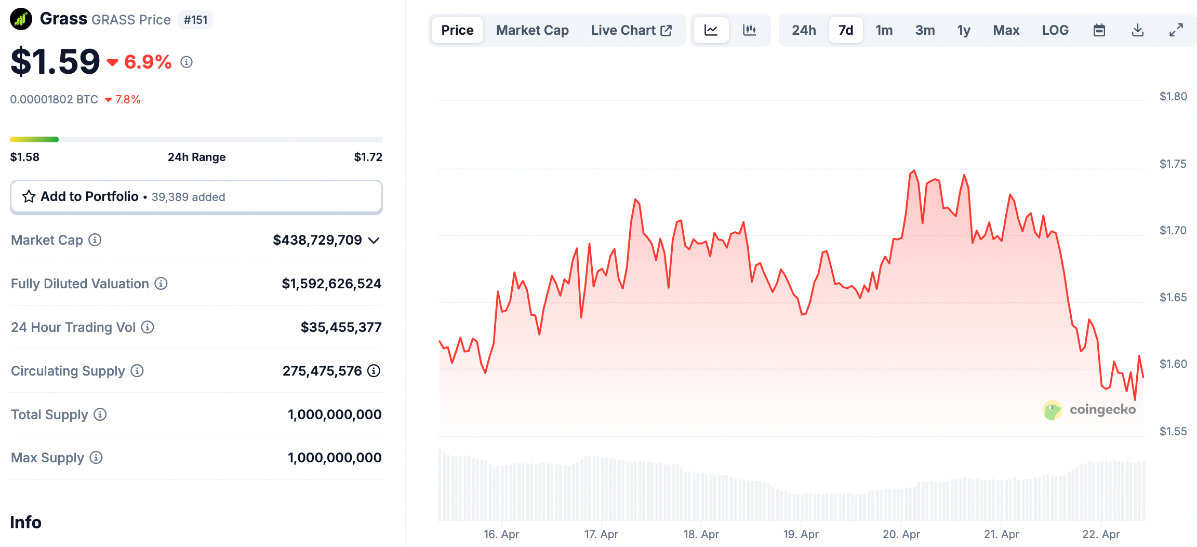Viewport: 1197px width, 547px height.
Task: Set chart range to 7d
Action: (x=846, y=30)
